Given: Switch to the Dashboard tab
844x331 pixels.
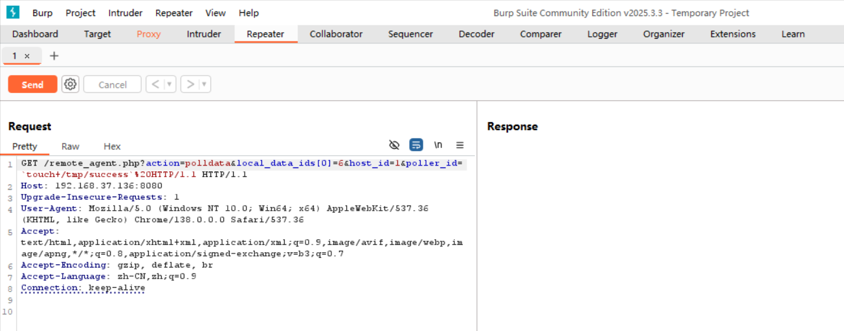Looking at the screenshot, I should tap(35, 34).
